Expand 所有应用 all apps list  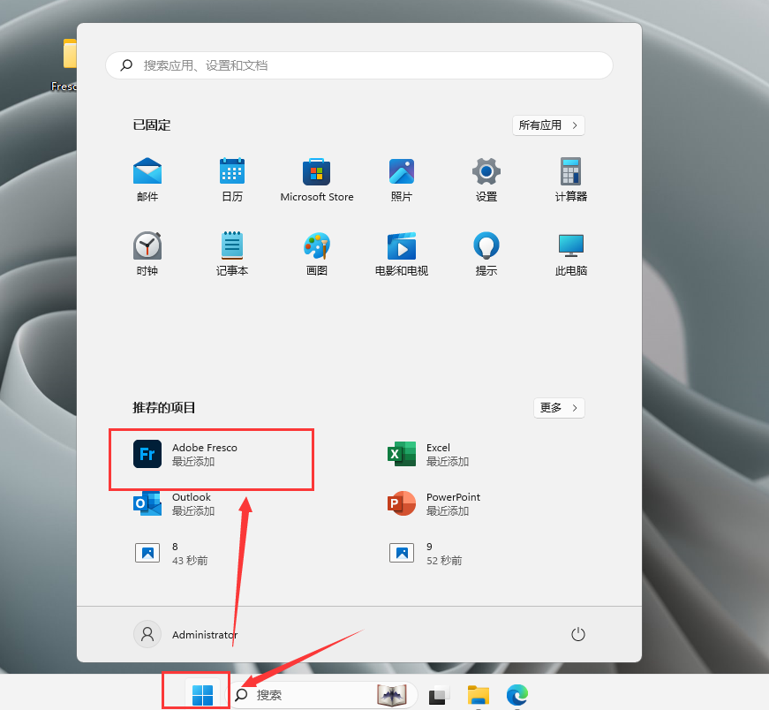[548, 125]
